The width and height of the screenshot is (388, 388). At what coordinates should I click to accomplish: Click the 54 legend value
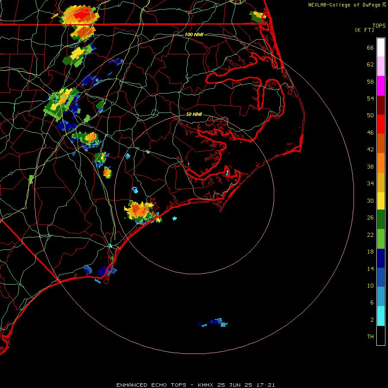370,98
